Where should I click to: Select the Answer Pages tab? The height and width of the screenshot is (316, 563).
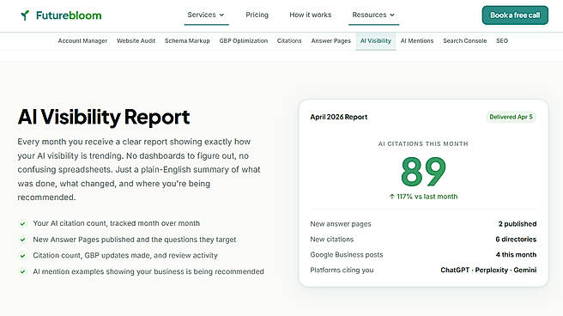(x=330, y=41)
